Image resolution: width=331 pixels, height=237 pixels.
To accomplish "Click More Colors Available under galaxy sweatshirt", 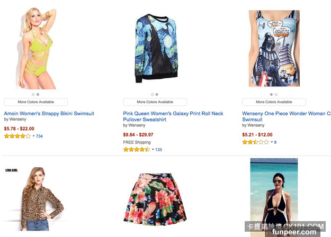I will [155, 102].
